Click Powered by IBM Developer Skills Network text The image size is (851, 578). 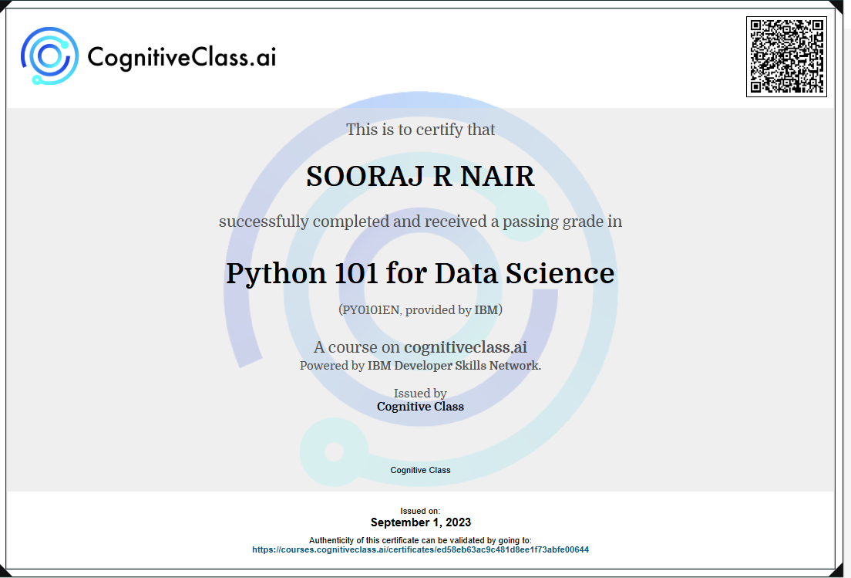[x=420, y=366]
